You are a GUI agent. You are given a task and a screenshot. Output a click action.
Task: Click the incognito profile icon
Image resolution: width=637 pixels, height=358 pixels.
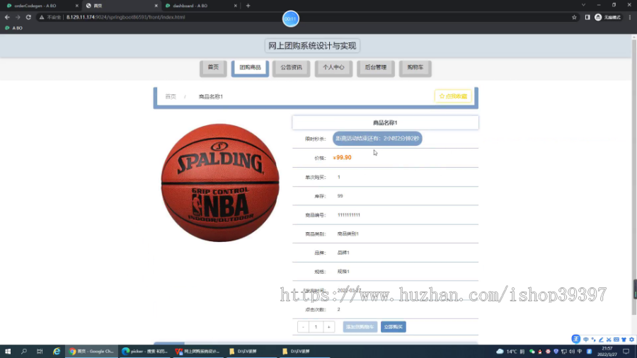click(x=598, y=17)
